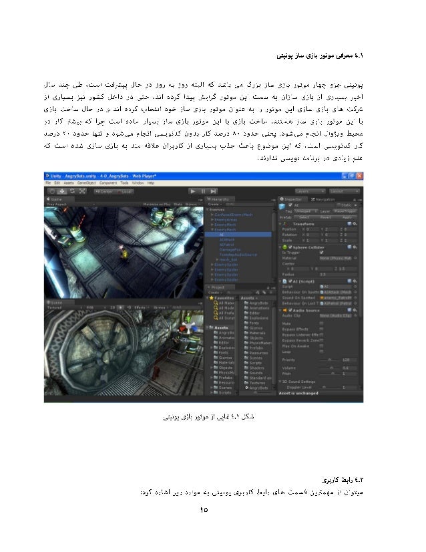Toggle the Stats button in Game view
Image resolution: width=426 pixels, height=552 pixels.
(178, 204)
